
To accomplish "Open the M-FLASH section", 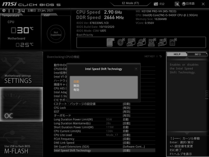I will pyautogui.click(x=21, y=140).
